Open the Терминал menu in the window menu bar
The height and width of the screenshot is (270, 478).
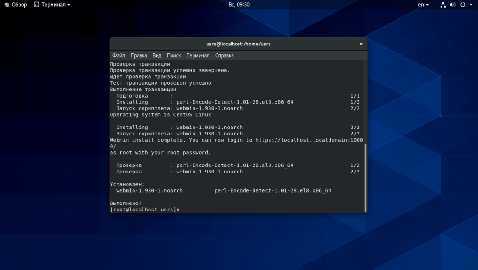tap(198, 55)
